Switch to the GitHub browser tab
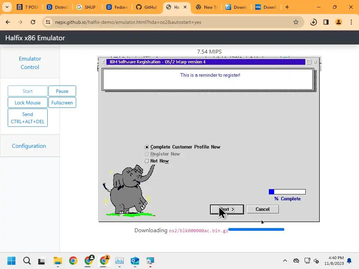The image size is (359, 269). click(x=147, y=7)
